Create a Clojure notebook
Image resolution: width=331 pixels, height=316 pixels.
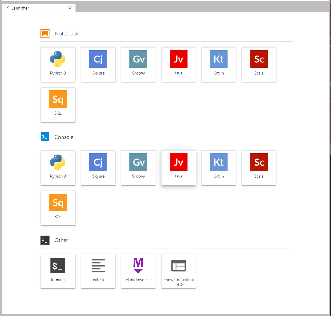pos(98,64)
